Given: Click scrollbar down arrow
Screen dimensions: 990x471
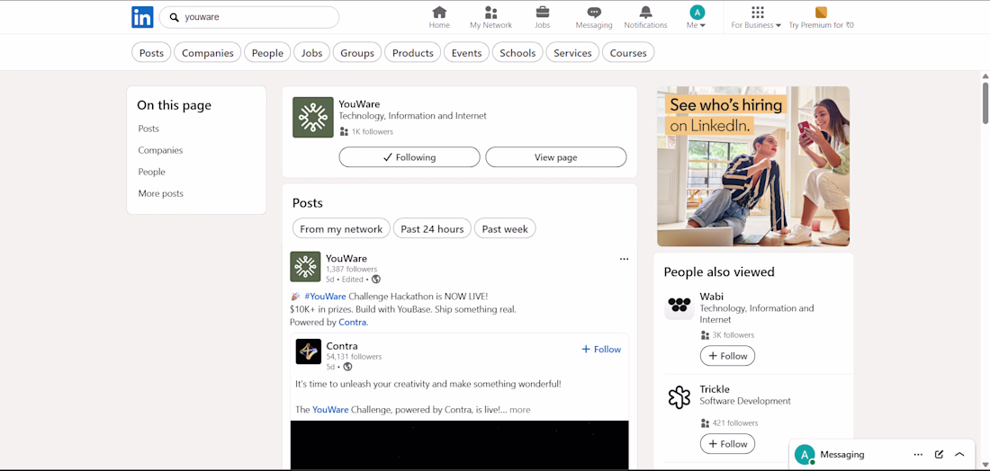Looking at the screenshot, I should pos(985,466).
